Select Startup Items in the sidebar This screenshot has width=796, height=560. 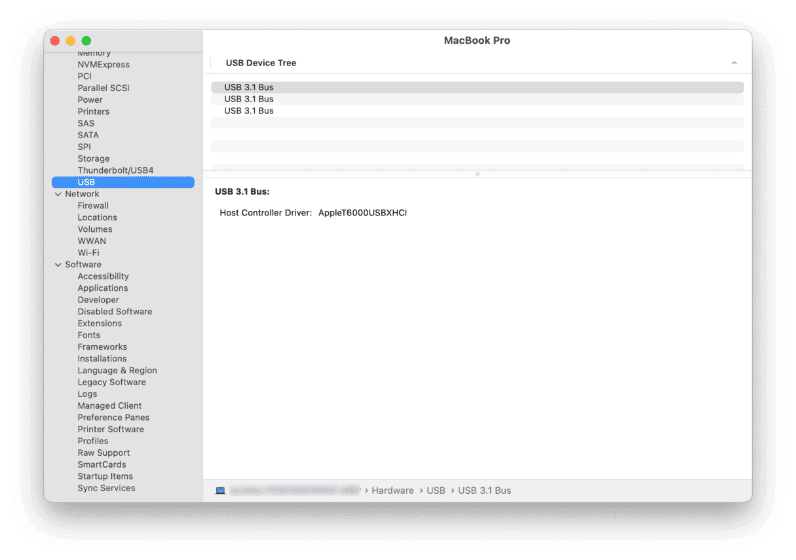click(x=105, y=476)
